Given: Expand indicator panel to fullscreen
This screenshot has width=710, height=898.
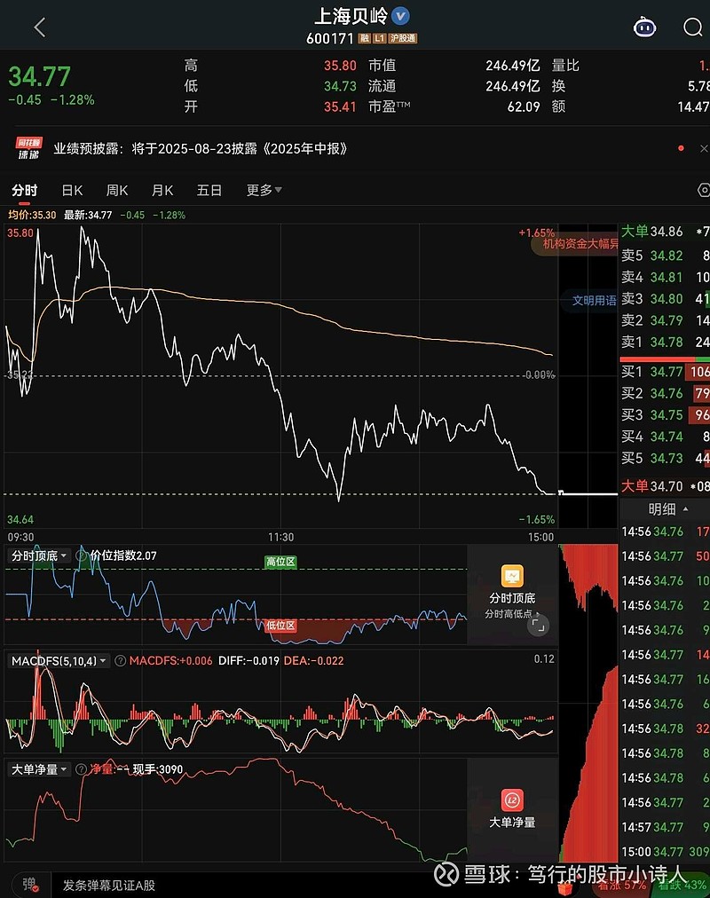Looking at the screenshot, I should [538, 626].
